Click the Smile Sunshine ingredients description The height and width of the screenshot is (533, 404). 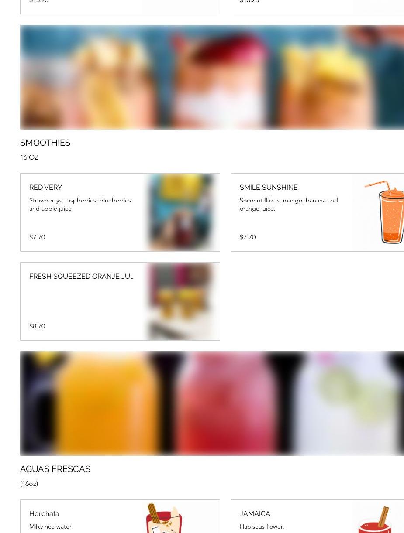(289, 205)
